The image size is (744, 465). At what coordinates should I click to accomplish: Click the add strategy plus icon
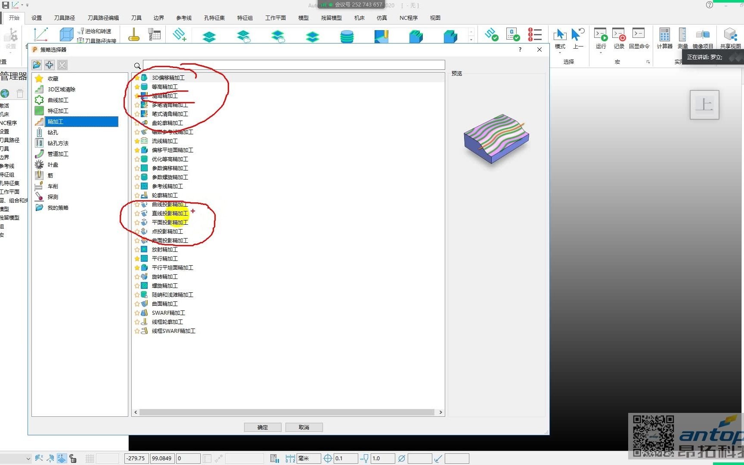pos(50,65)
